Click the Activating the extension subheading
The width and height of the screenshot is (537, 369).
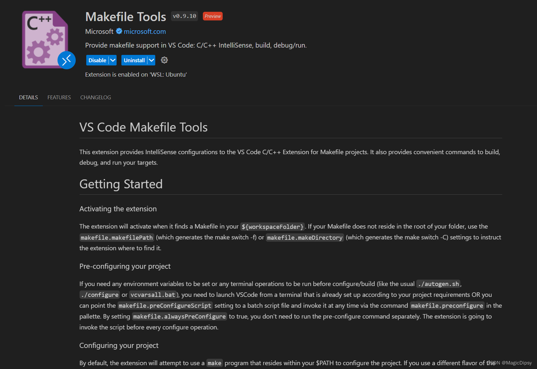pos(118,209)
